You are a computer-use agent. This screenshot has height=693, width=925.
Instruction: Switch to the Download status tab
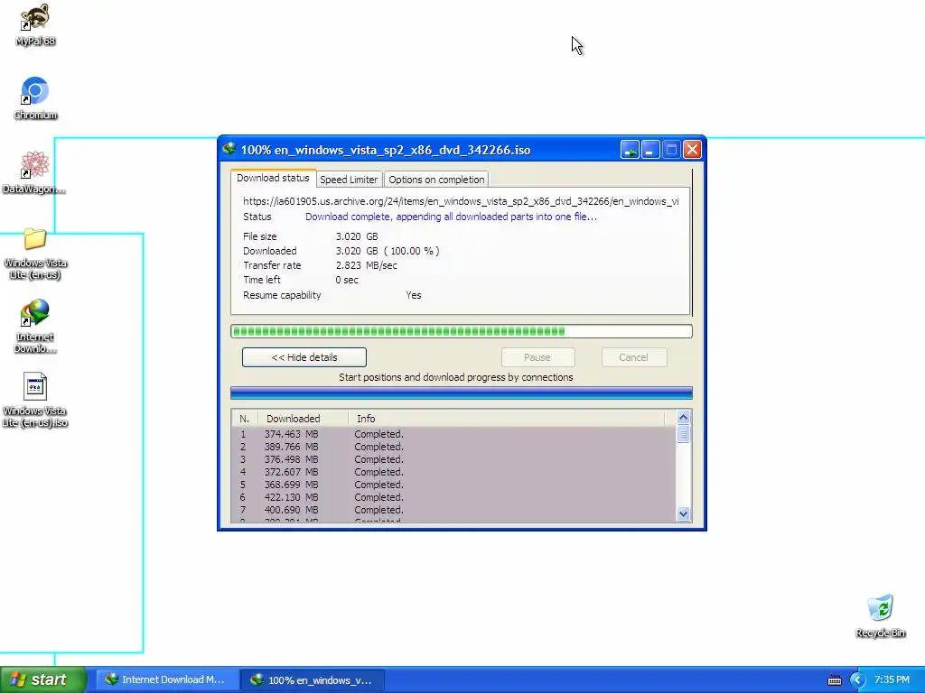[273, 178]
